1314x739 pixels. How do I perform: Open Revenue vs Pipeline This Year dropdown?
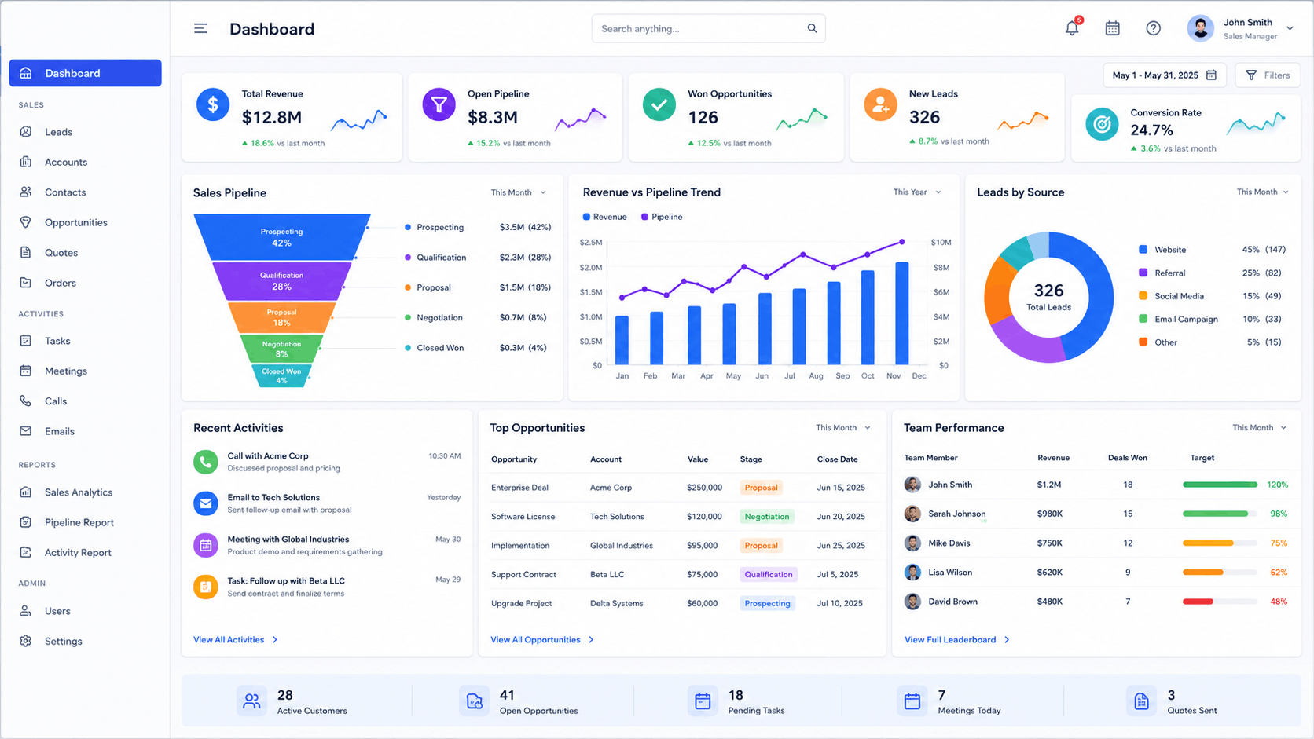point(917,192)
